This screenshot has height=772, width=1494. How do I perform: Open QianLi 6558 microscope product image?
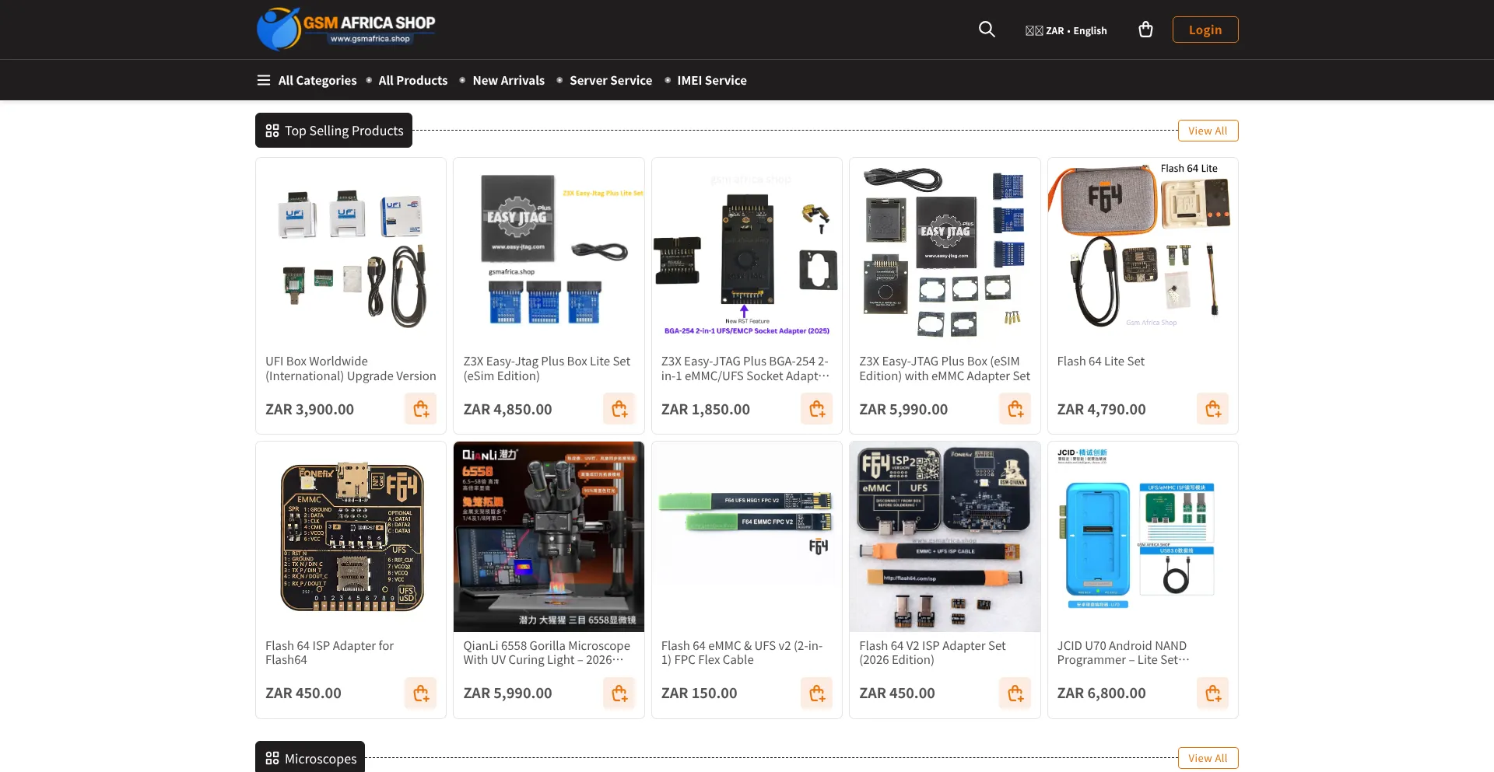point(549,536)
